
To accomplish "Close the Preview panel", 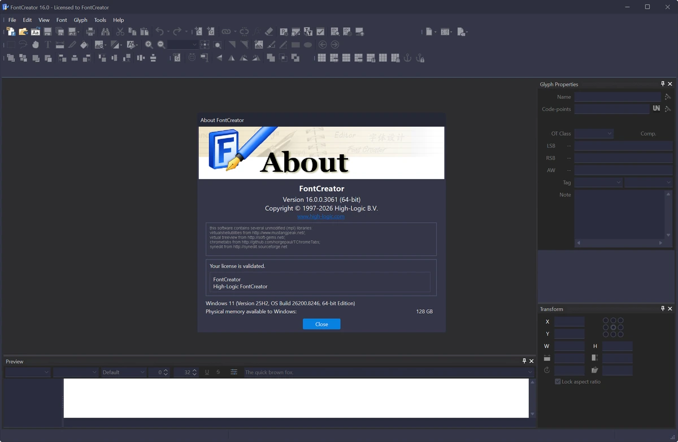I will (531, 361).
